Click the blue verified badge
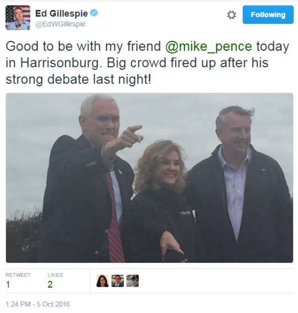The height and width of the screenshot is (313, 298). 94,13
